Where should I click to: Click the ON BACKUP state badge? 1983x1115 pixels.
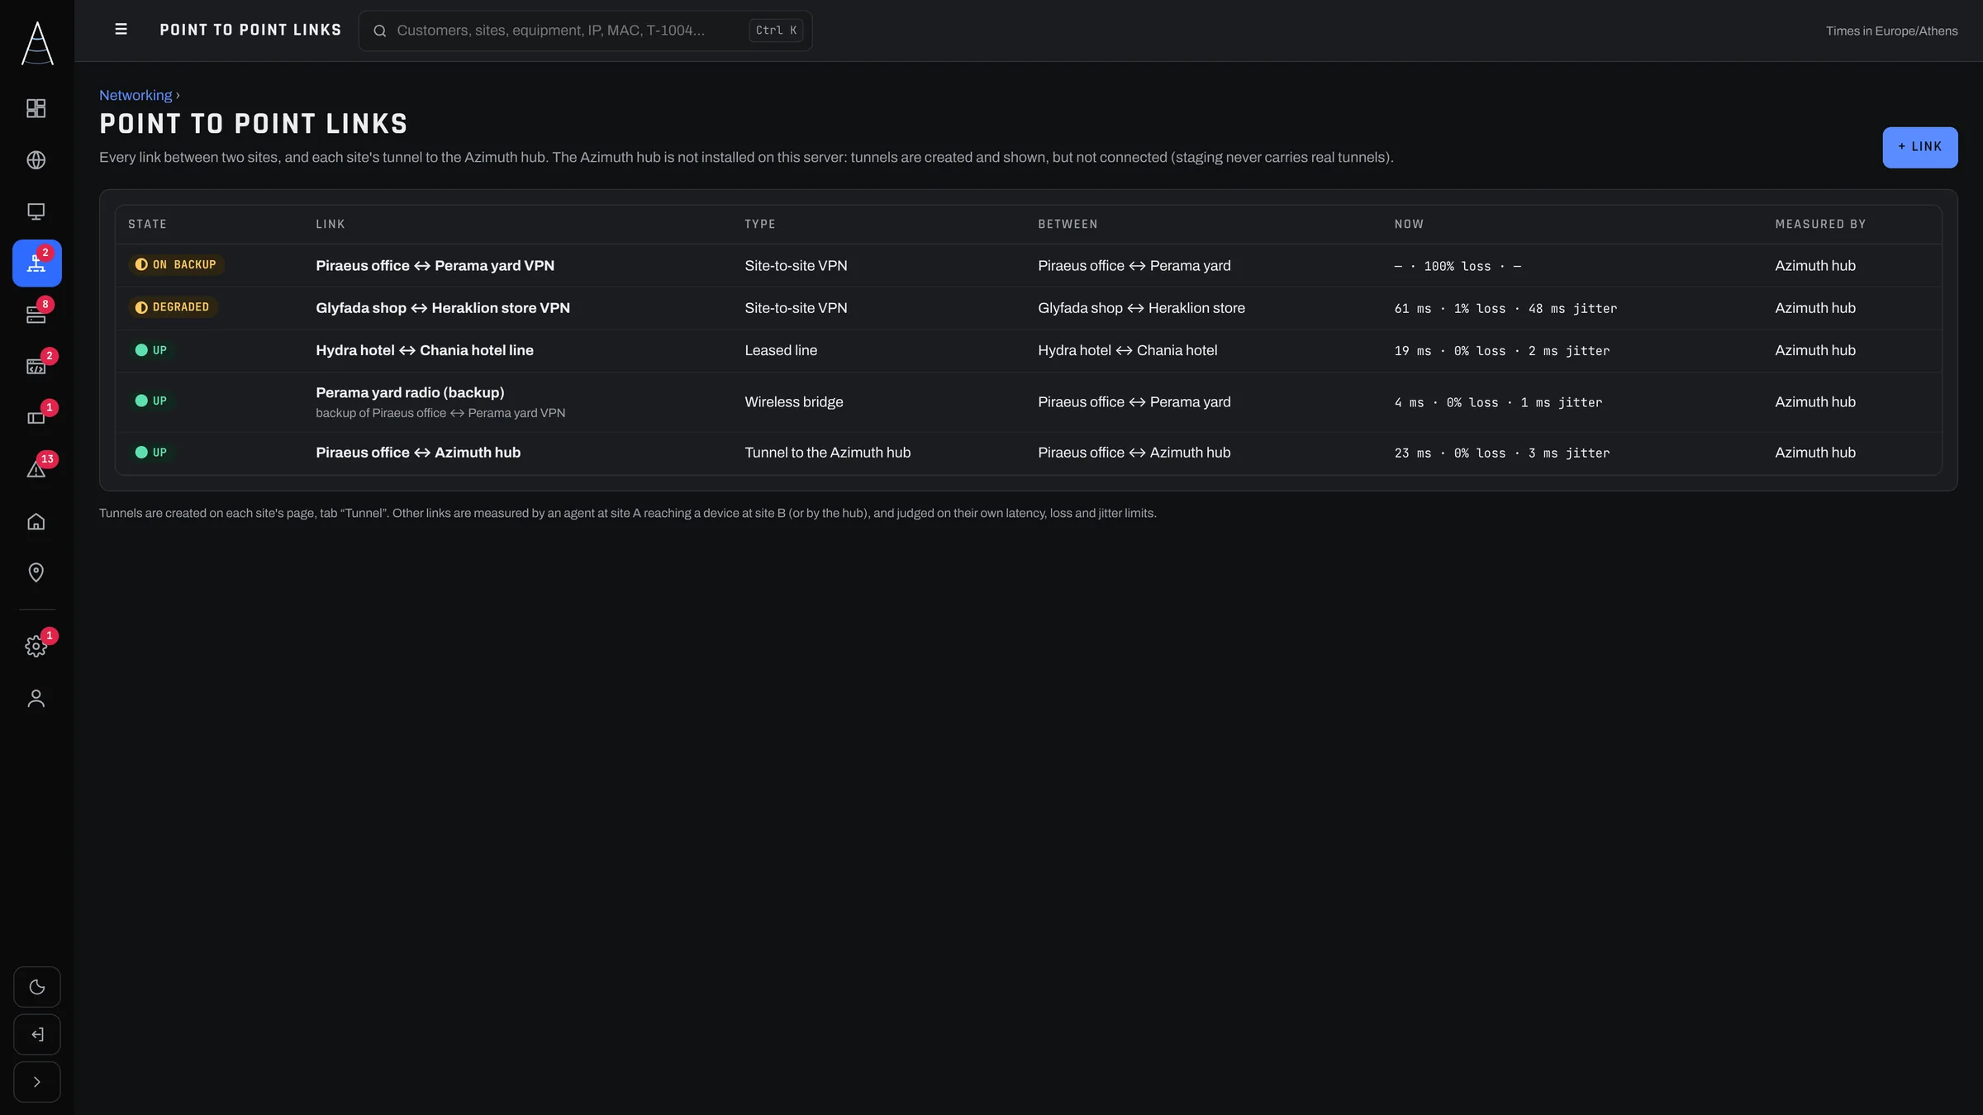pos(176,265)
